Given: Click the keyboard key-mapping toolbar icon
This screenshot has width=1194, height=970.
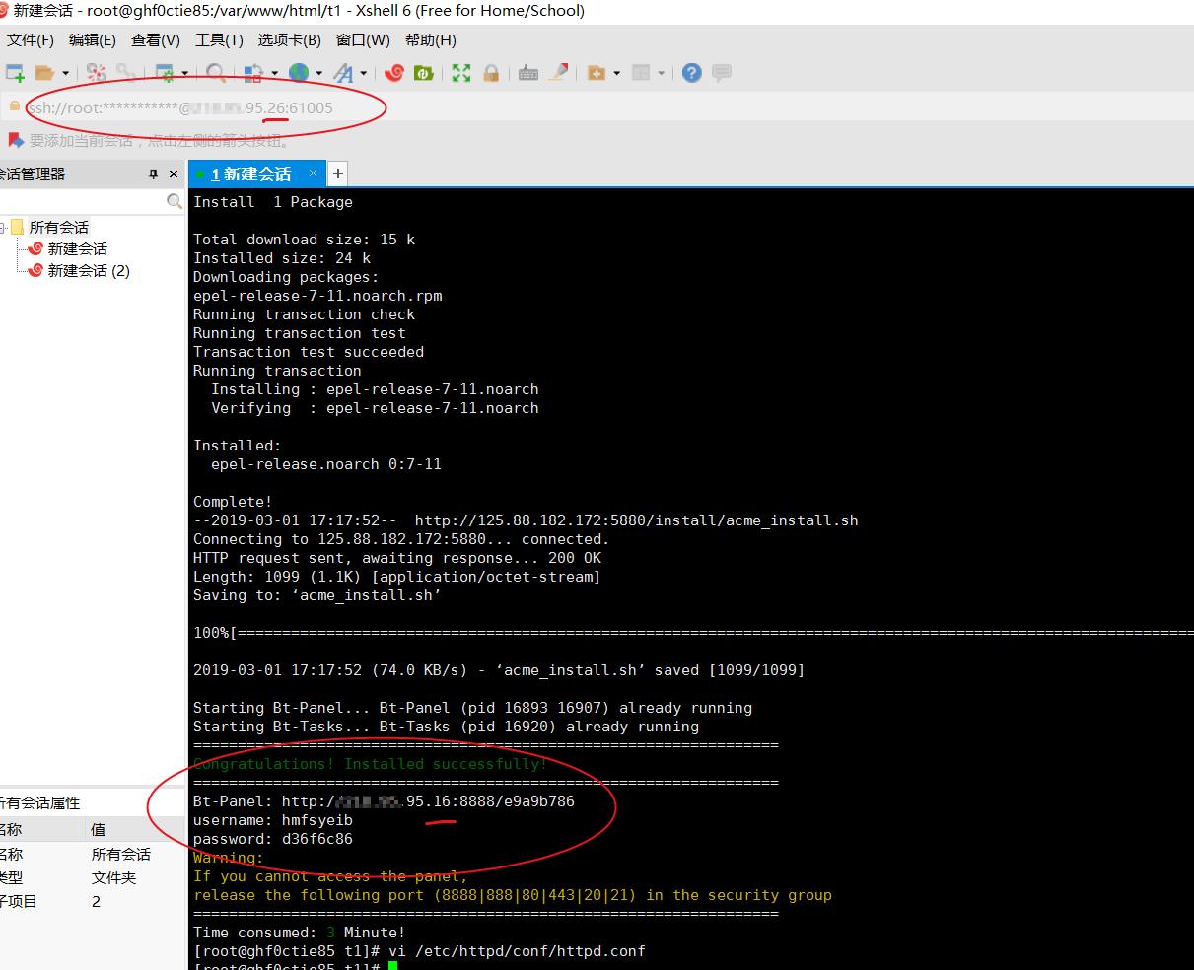Looking at the screenshot, I should [x=528, y=73].
